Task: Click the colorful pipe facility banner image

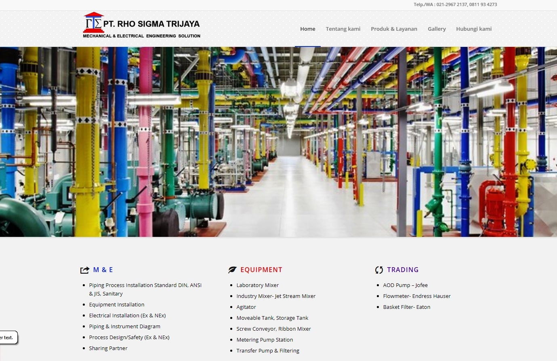Action: pyautogui.click(x=278, y=141)
